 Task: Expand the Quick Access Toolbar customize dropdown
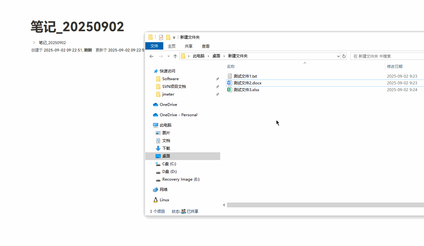[x=174, y=37]
